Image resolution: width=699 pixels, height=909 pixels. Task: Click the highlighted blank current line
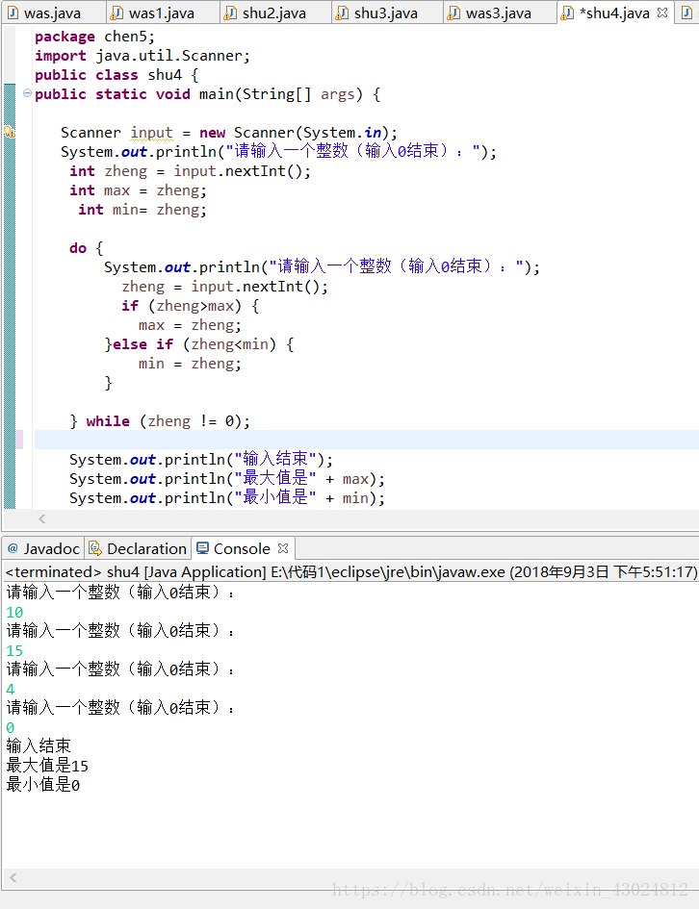point(366,440)
